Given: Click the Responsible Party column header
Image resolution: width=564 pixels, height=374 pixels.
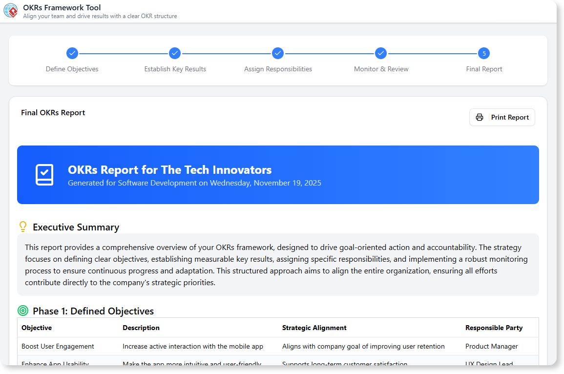Looking at the screenshot, I should click(x=494, y=328).
